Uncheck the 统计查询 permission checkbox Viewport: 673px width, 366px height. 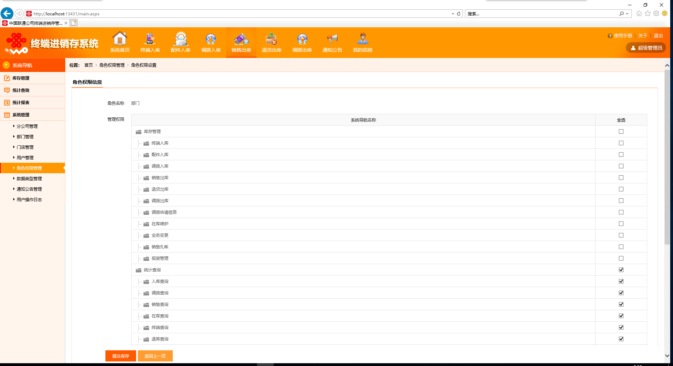pyautogui.click(x=621, y=270)
